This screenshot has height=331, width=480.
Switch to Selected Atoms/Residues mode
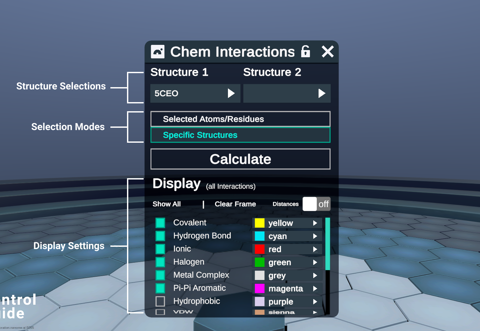pos(240,119)
